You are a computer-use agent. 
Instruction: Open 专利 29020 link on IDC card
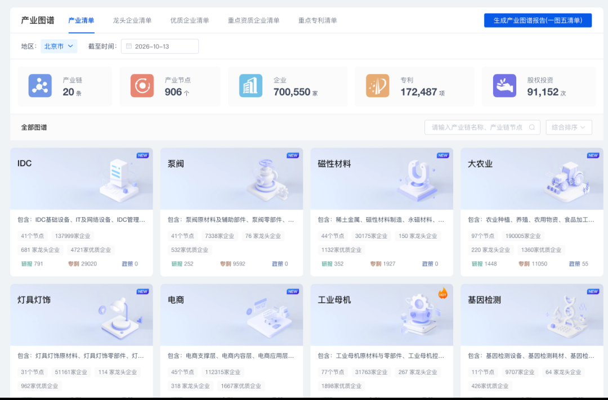[82, 263]
